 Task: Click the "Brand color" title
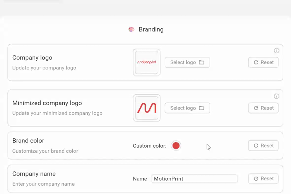[x=28, y=141]
